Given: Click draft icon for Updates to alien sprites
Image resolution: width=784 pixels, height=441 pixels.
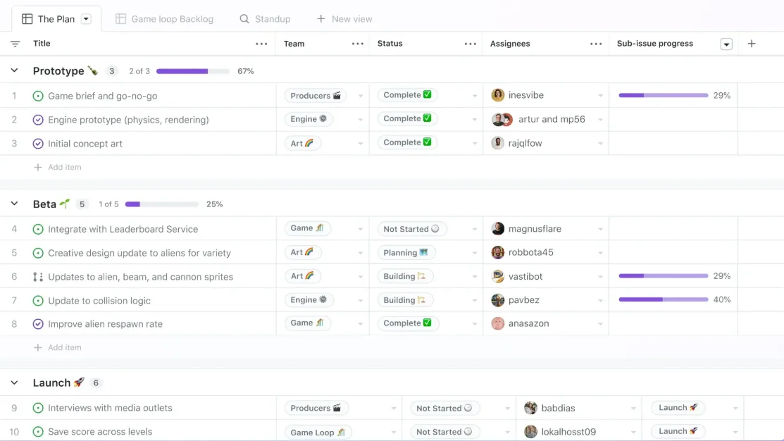Looking at the screenshot, I should [x=38, y=277].
